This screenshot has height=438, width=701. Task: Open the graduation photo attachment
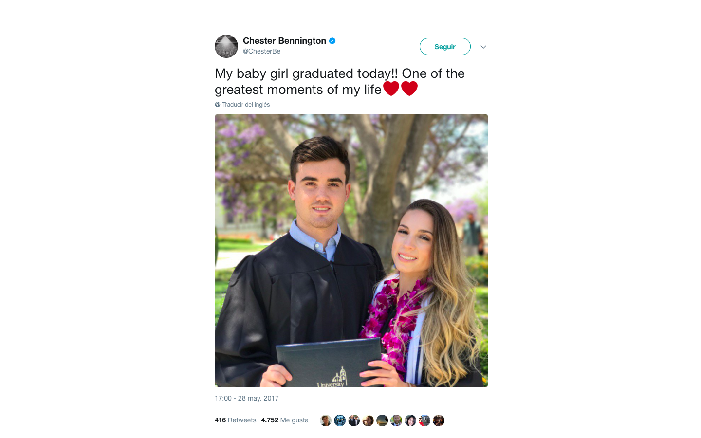tap(351, 251)
